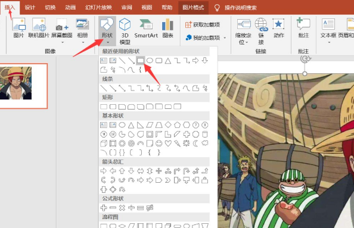Screen dimensions: 354x228
Task: Select cube shape in 基本形状
Action: 104,143
